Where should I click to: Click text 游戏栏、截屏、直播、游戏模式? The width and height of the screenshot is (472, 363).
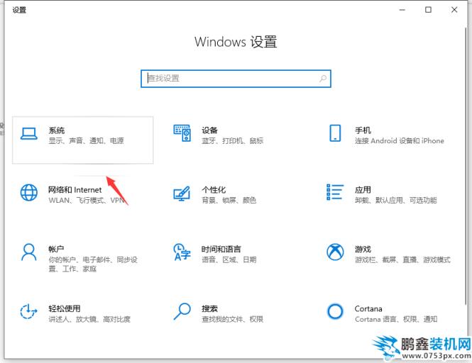coord(402,259)
